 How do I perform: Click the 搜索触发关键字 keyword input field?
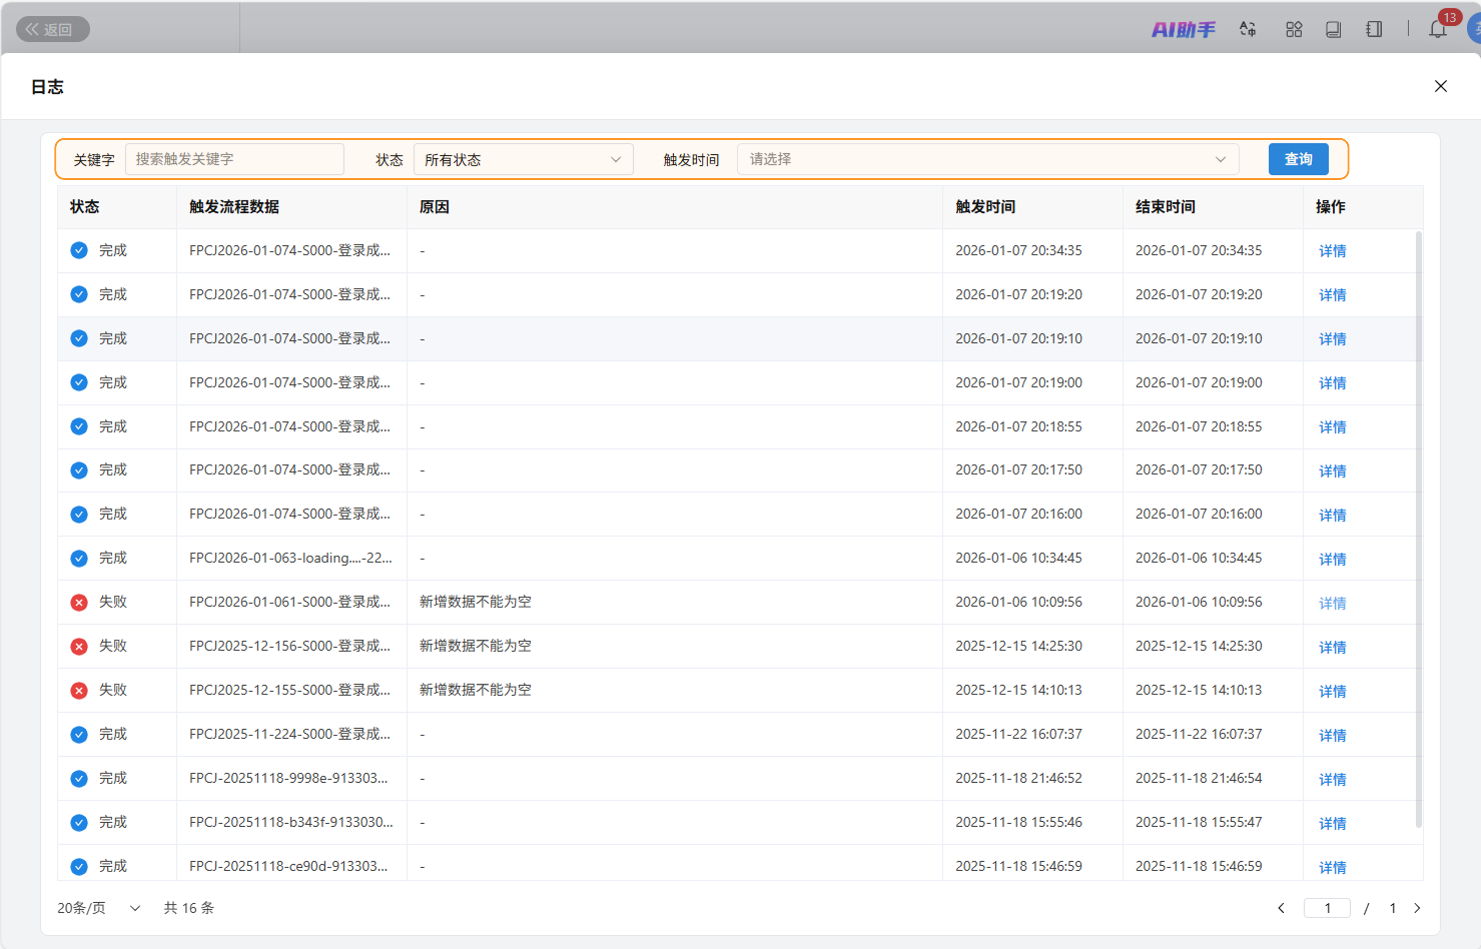click(234, 160)
